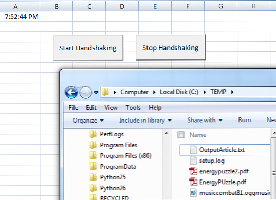The width and height of the screenshot is (276, 200).
Task: Open Include in library dropdown
Action: point(145,121)
